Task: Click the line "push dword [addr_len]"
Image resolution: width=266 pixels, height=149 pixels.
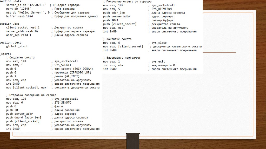Action: tap(24, 118)
